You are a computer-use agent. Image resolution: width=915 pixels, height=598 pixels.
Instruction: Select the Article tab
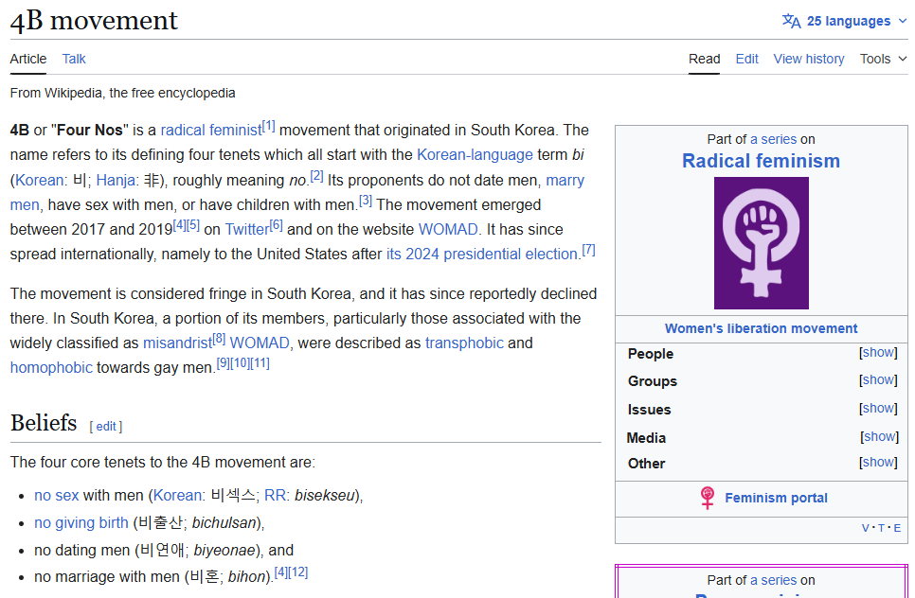pos(28,59)
